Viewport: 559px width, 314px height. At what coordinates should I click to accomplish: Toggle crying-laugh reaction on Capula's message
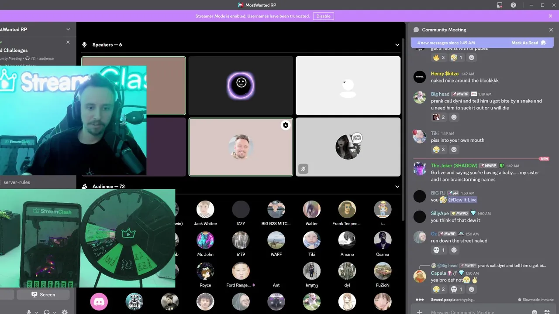[439, 290]
